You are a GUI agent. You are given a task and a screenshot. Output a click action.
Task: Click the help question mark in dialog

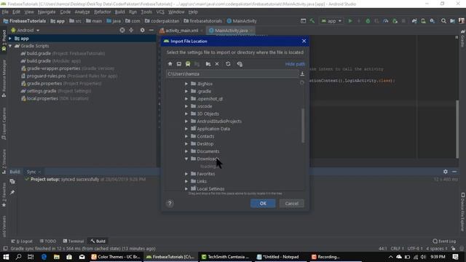[170, 204]
